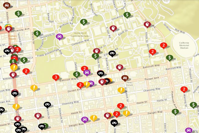The width and height of the screenshot is (199, 133).
Task: Open red 2 cluster above People's Park
Action: (121, 106)
